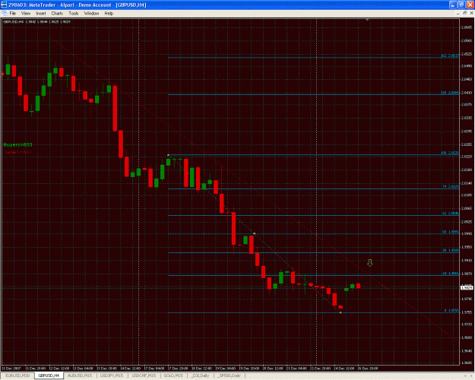Restore the inner chart window
The image size is (475, 380).
click(464, 14)
